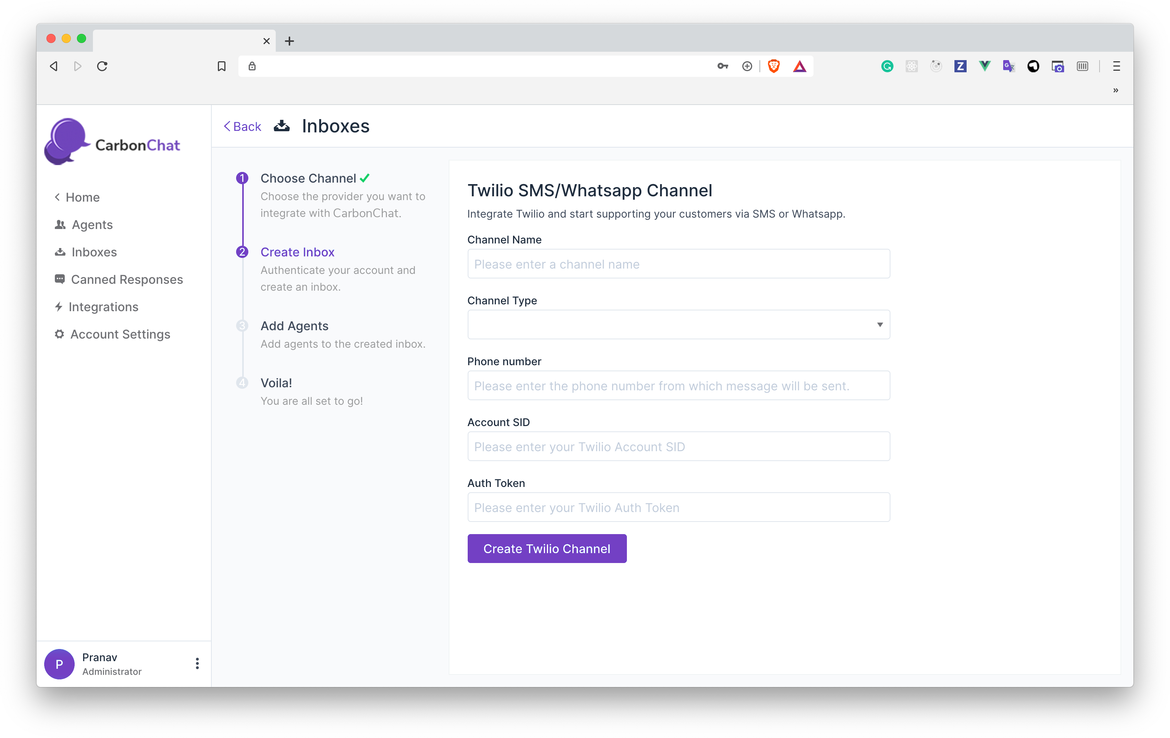Click the Back link near Inboxes
1170x738 pixels.
(x=243, y=127)
